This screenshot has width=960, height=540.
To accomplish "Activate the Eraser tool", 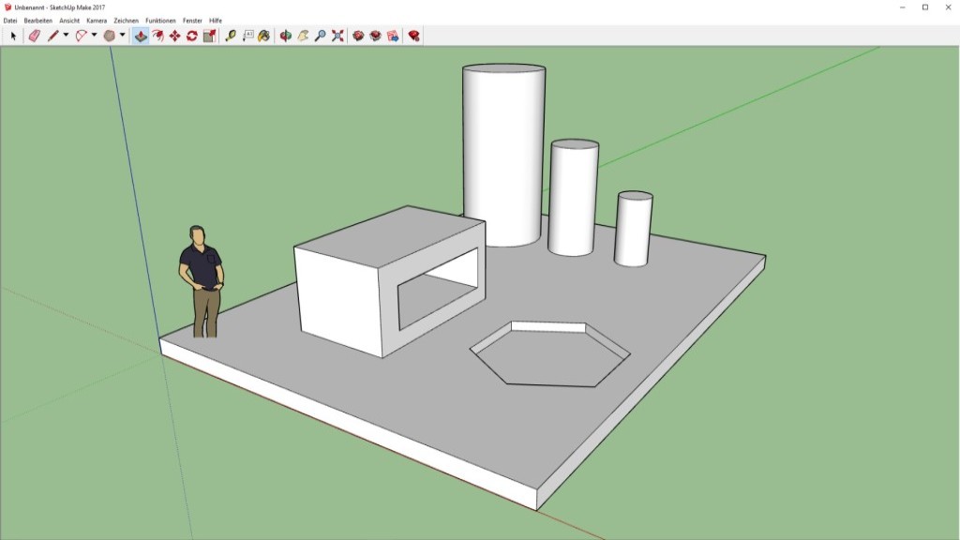I will point(34,35).
